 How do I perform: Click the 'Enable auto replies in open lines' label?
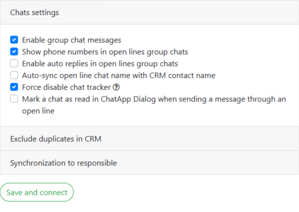pyautogui.click(x=100, y=63)
